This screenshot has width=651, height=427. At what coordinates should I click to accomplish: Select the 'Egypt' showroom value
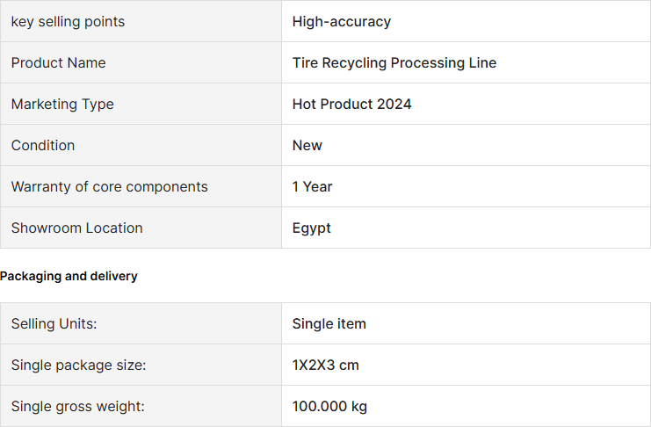pyautogui.click(x=311, y=228)
